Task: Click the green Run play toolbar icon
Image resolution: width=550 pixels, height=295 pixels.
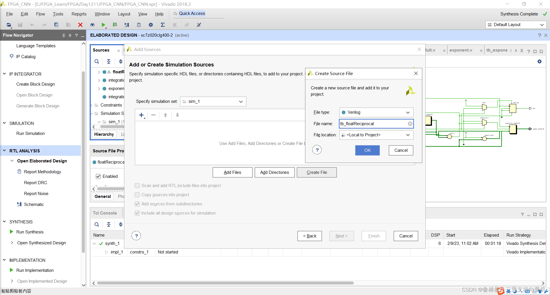Action: click(x=103, y=25)
